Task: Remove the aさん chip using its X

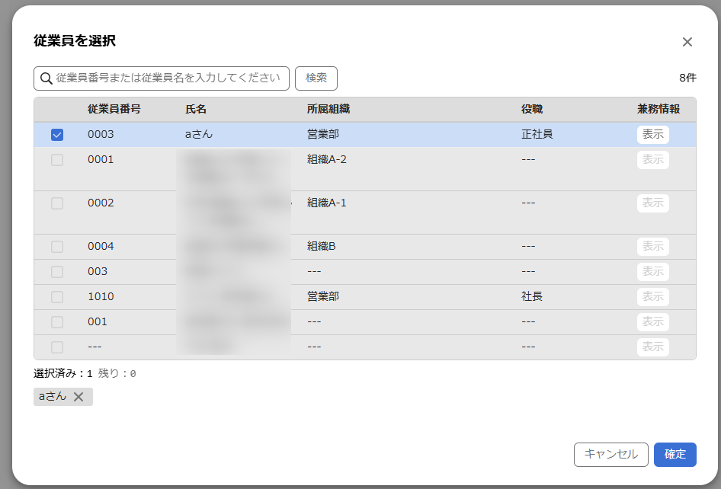Action: (79, 397)
